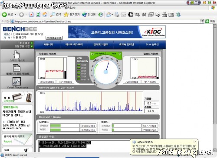The height and width of the screenshot is (158, 217).
Task: Go to Home page icon
Action: coord(45,14)
